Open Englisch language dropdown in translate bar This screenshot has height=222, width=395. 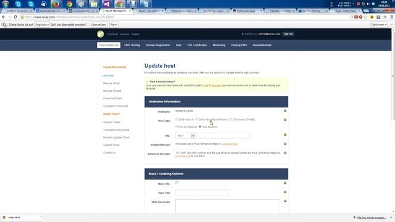(x=42, y=25)
